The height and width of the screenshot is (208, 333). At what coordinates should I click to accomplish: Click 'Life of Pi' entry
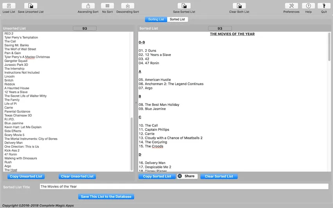[11, 103]
